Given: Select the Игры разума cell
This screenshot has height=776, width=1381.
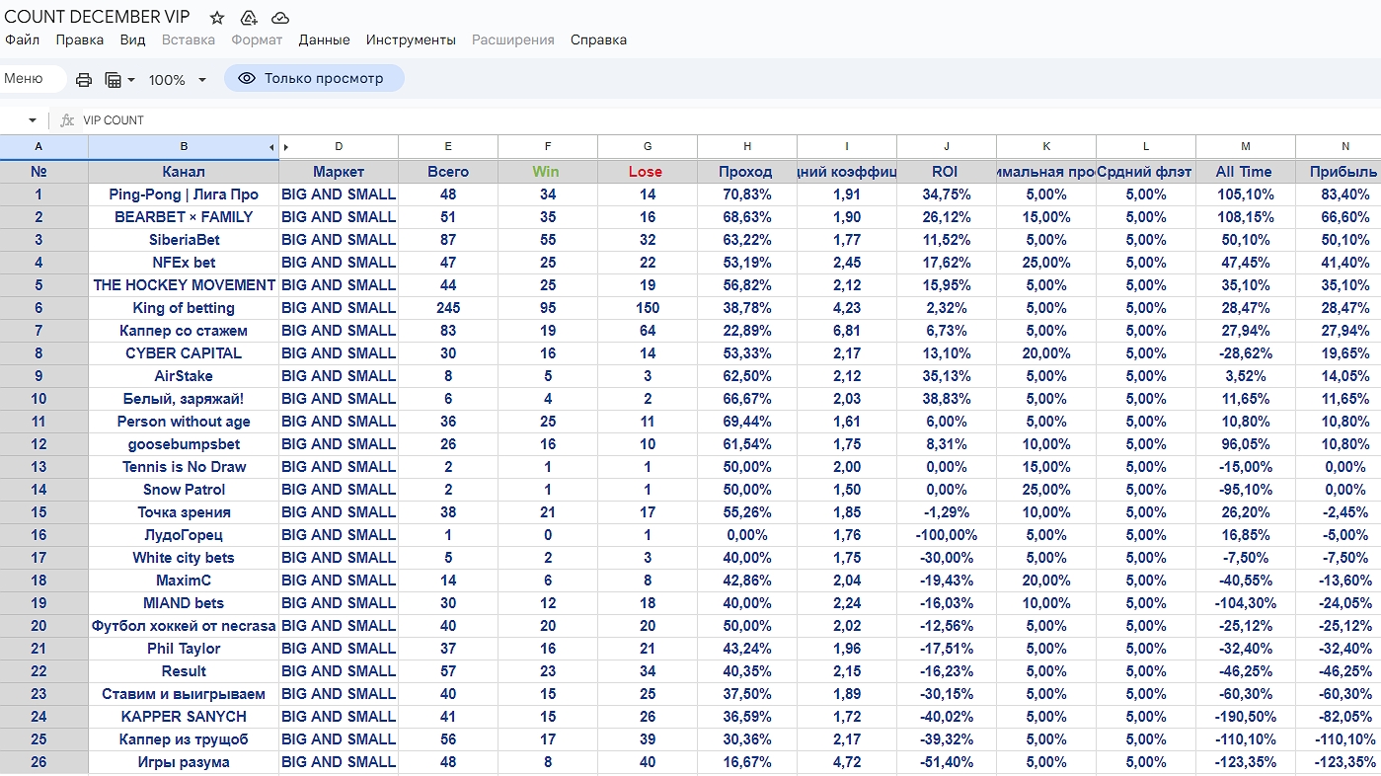Looking at the screenshot, I should (184, 762).
